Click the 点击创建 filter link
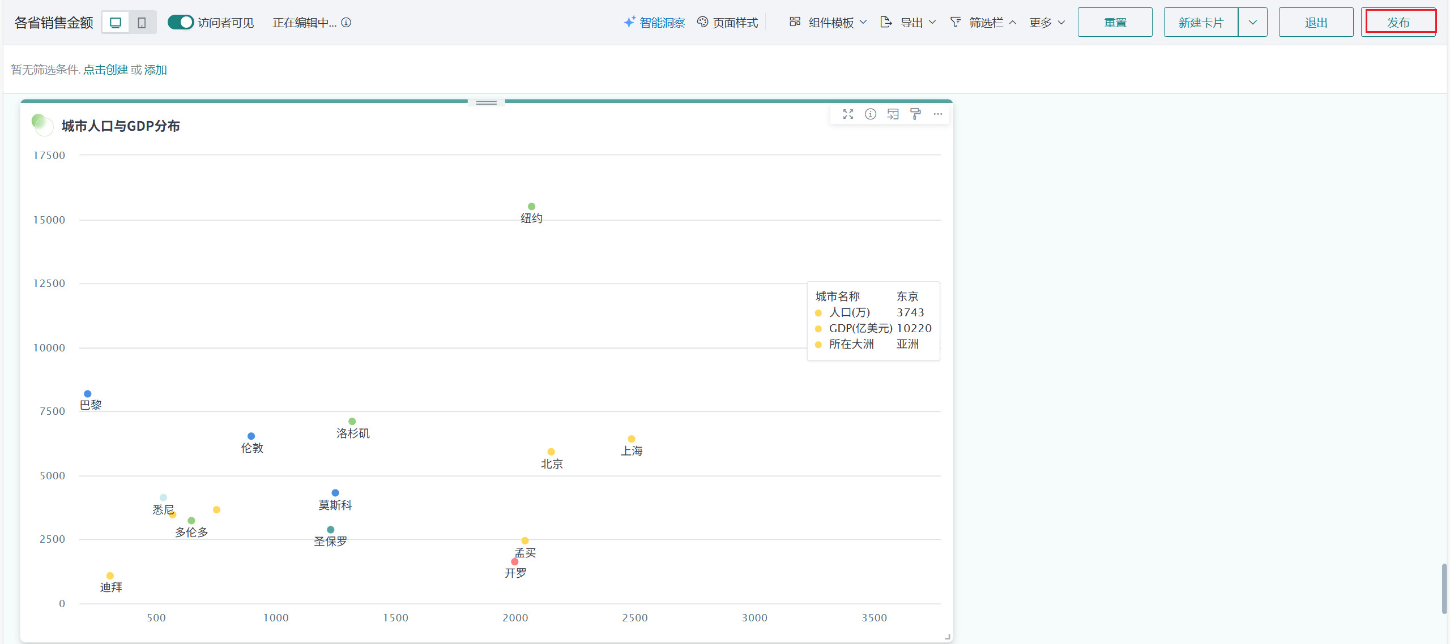Image resolution: width=1450 pixels, height=644 pixels. pyautogui.click(x=105, y=70)
